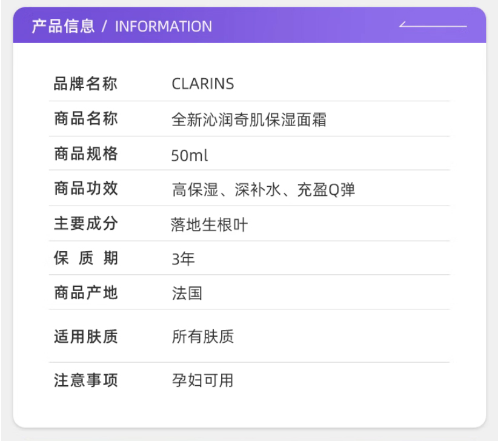Click the 主要成分 row label

point(85,224)
